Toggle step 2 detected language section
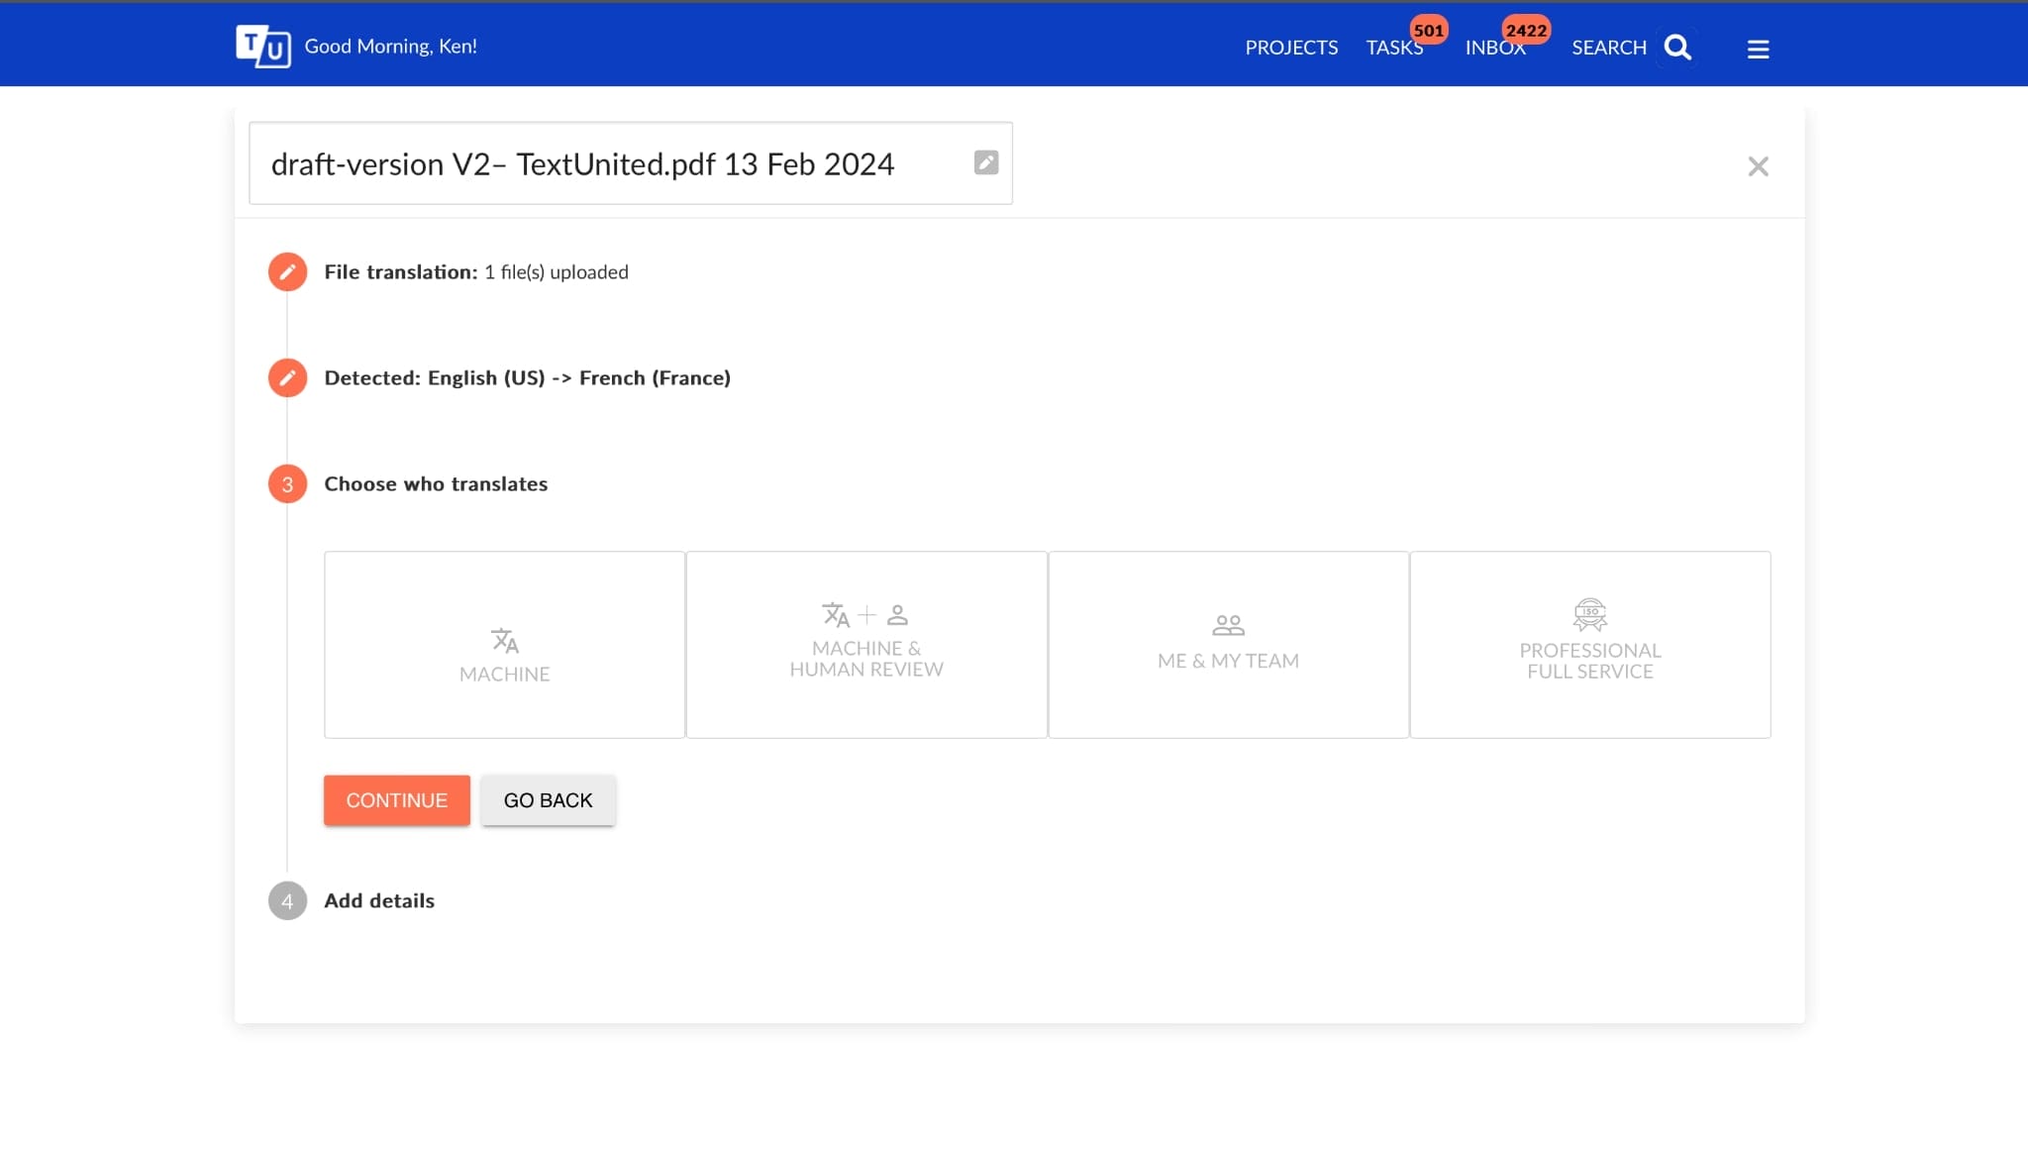Screen dimensions: 2028x1152 (287, 377)
